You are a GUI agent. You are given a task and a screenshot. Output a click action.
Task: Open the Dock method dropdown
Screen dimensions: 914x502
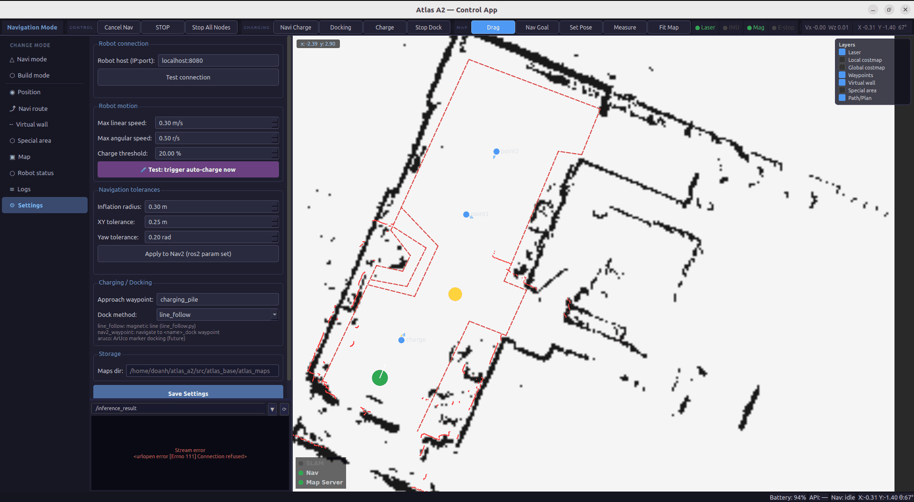[x=218, y=315]
